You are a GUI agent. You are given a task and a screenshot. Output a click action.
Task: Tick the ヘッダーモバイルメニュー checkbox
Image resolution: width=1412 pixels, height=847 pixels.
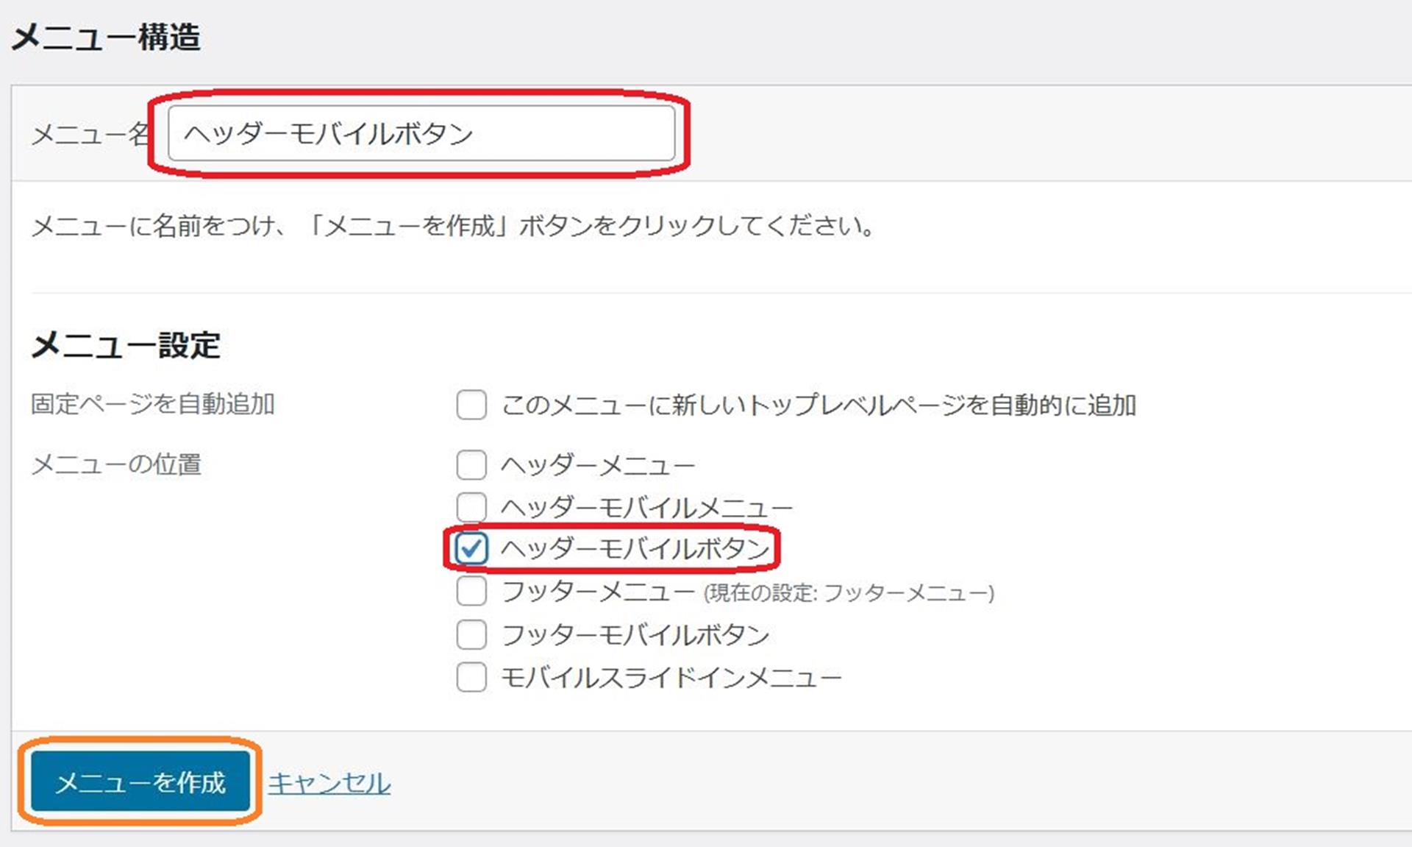(x=471, y=507)
